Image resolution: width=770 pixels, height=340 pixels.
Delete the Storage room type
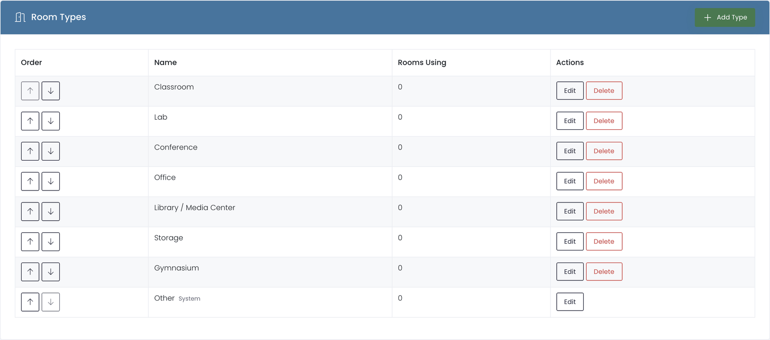(x=604, y=241)
